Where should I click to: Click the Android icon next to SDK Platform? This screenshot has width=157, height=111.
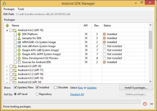pyautogui.click(x=19, y=34)
